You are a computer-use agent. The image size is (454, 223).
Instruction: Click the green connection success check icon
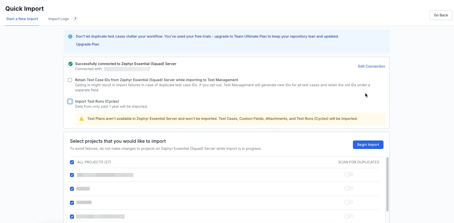tap(71, 64)
